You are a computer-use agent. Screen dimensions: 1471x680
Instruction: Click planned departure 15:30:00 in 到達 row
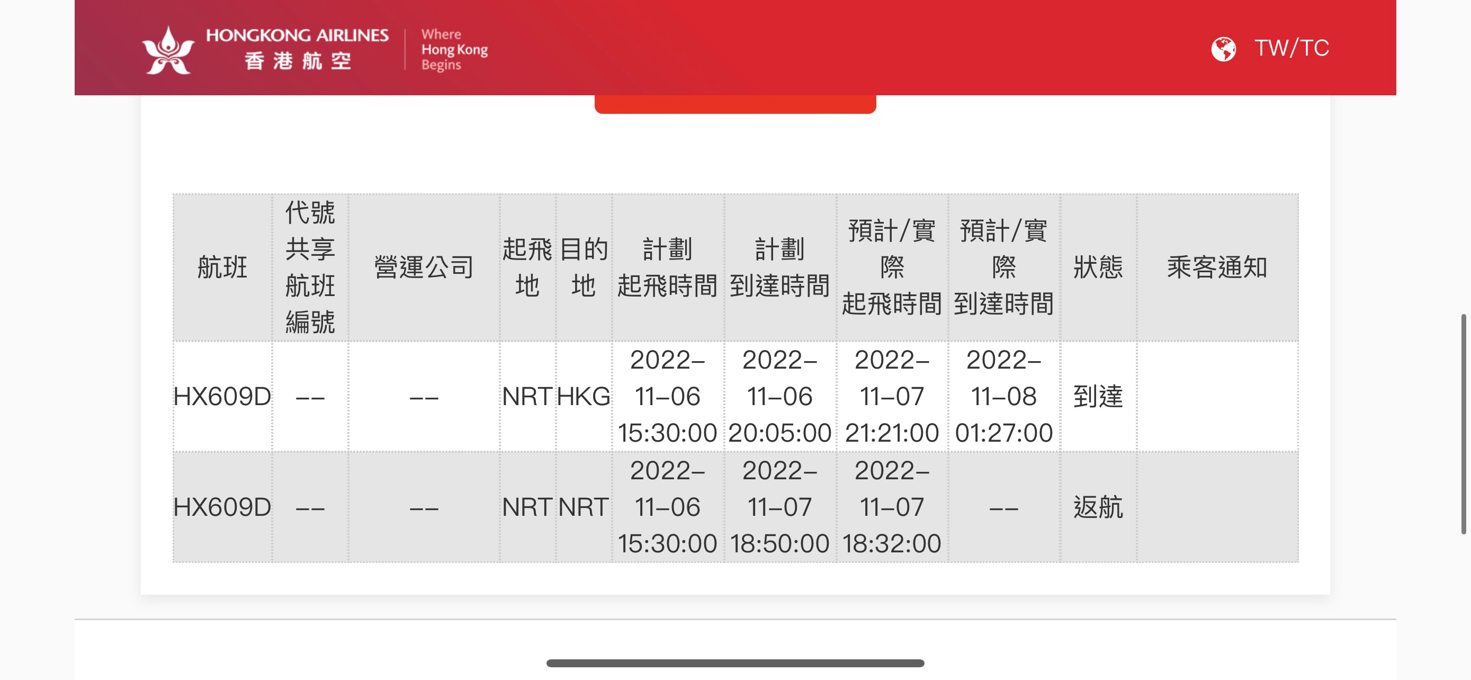tap(667, 396)
